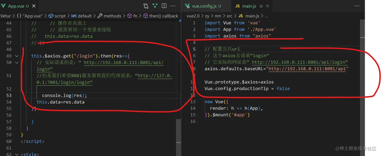381x156 pixels.
Task: Click the }).$mount('#app') line
Action: coord(227,115)
